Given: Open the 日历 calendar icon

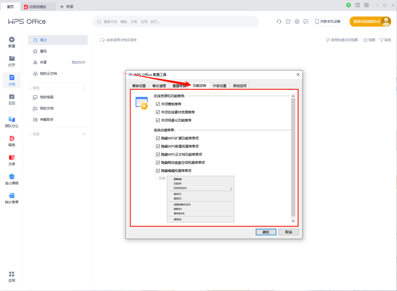Looking at the screenshot, I should coord(12,97).
